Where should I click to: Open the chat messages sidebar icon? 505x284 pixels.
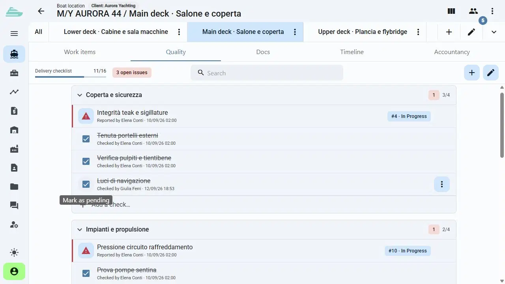point(14,206)
